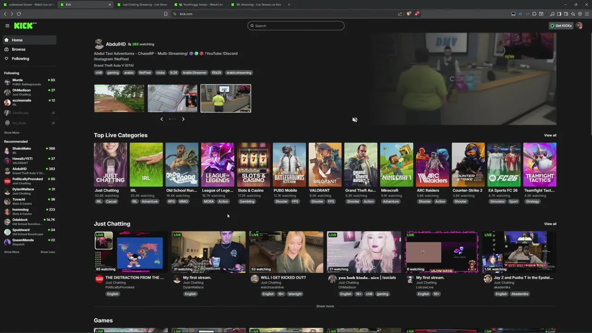Viewport: 592px width, 333px height.
Task: Open the Just Chatting category card
Action: [110, 165]
